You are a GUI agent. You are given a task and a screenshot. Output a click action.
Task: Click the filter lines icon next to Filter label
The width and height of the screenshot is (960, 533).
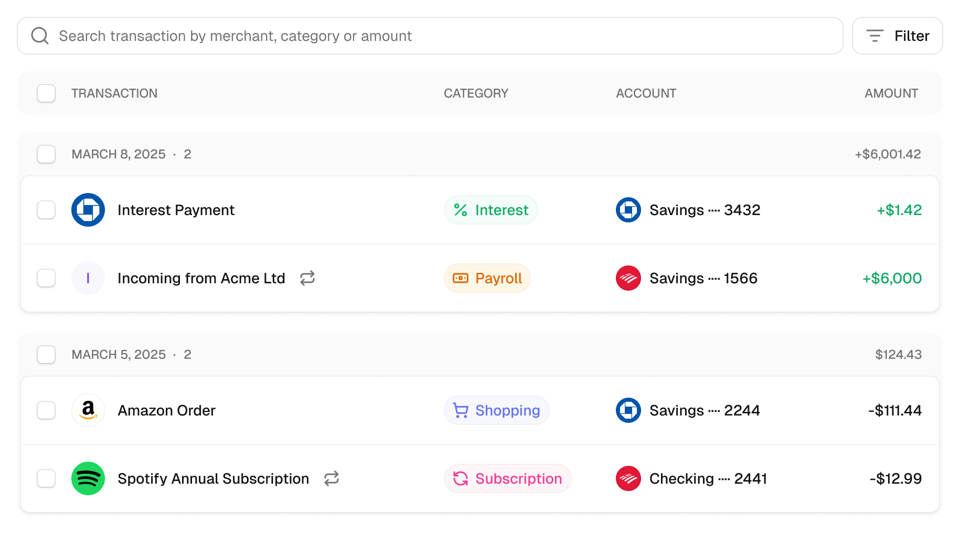pos(874,36)
